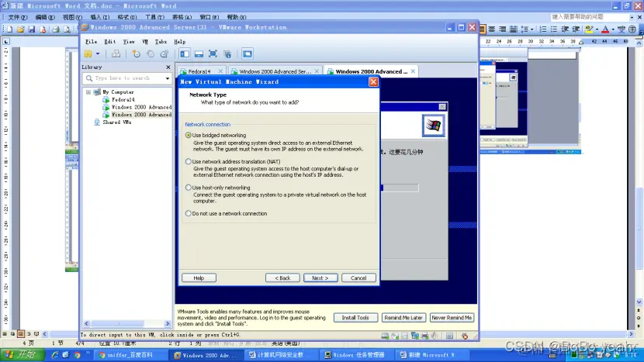Open the VMware Tabs menu
Screen dimensions: 644x362
click(161, 41)
